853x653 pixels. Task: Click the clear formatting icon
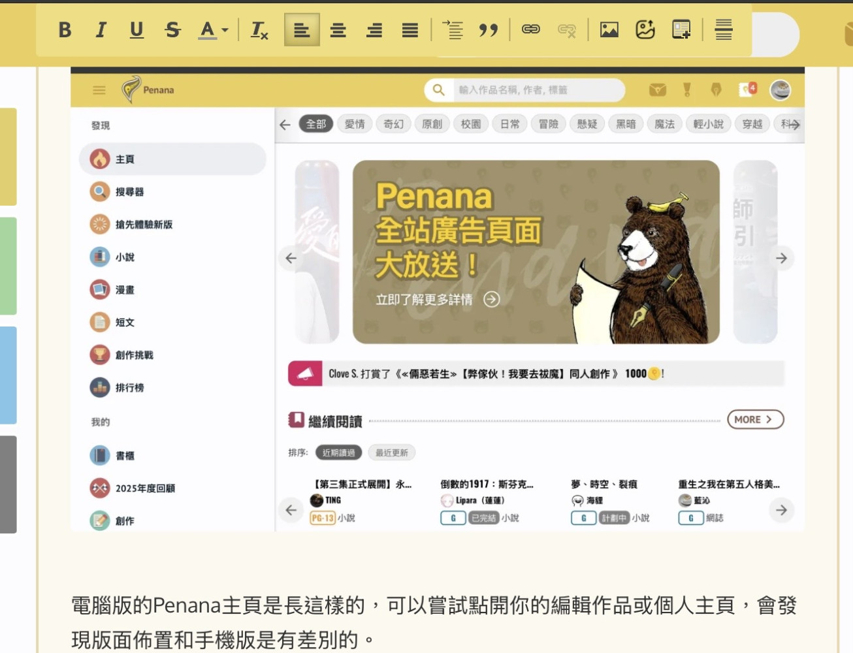point(259,30)
